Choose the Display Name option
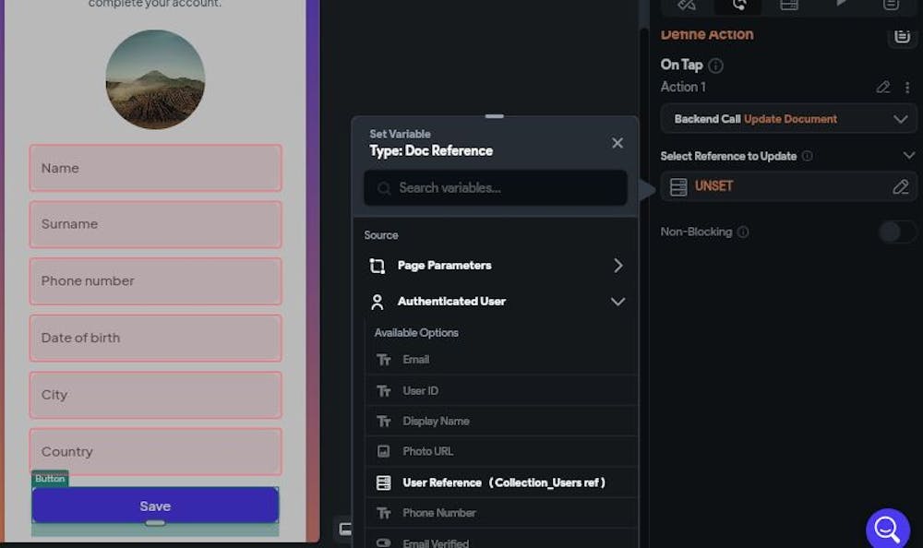 [501, 422]
